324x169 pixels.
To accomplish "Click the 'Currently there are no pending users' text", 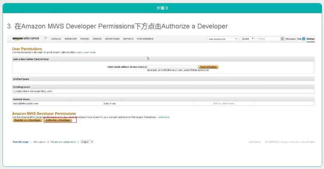I will [x=33, y=91].
